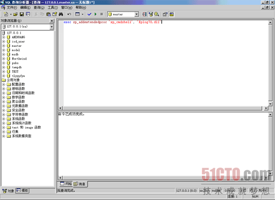Image resolution: width=275 pixels, height=200 pixels.
Task: Click the Open file folder icon
Action: (15, 14)
